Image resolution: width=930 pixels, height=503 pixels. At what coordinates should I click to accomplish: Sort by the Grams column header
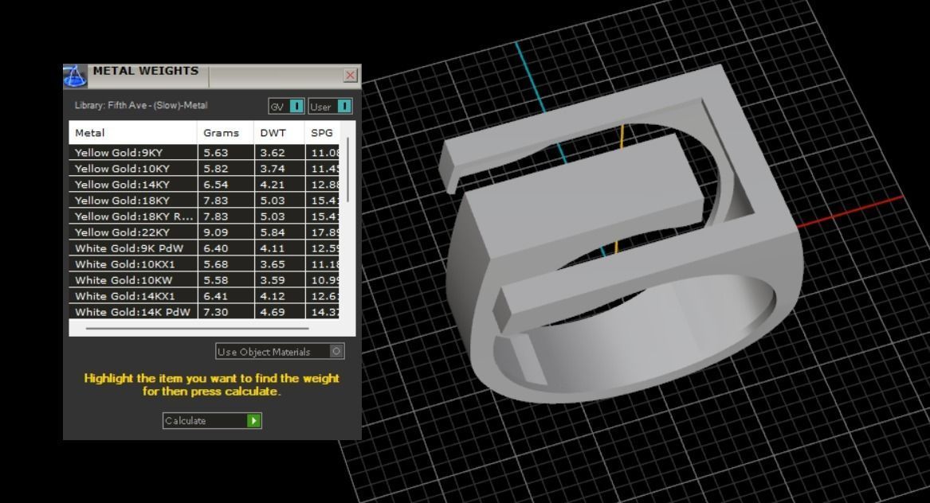pyautogui.click(x=226, y=133)
